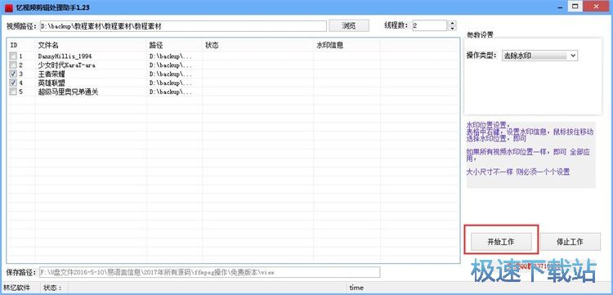Check the box for row 1 DannyHillis_1994

[13, 56]
